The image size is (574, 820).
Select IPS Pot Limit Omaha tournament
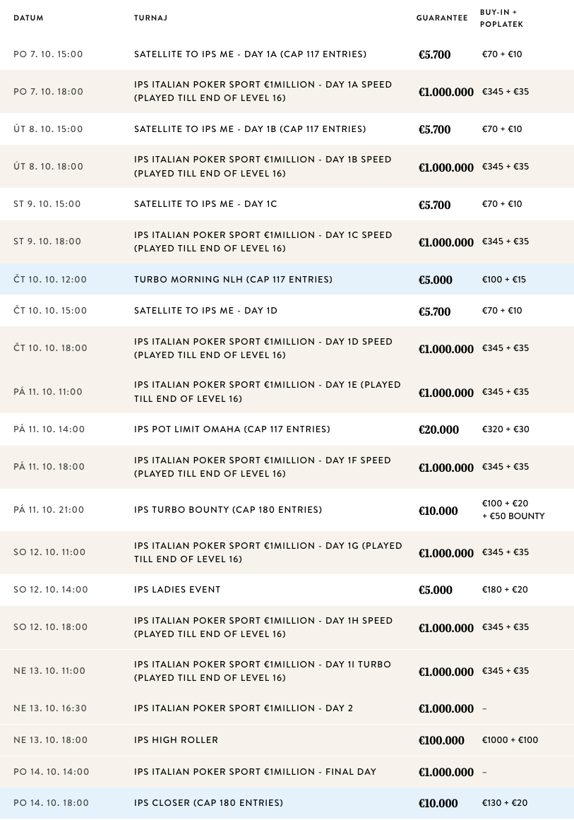click(287, 429)
